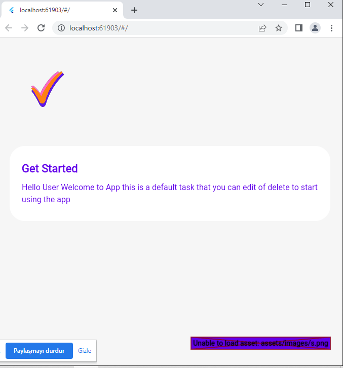Click the failed s.png asset button
This screenshot has width=343, height=368.
tap(260, 343)
